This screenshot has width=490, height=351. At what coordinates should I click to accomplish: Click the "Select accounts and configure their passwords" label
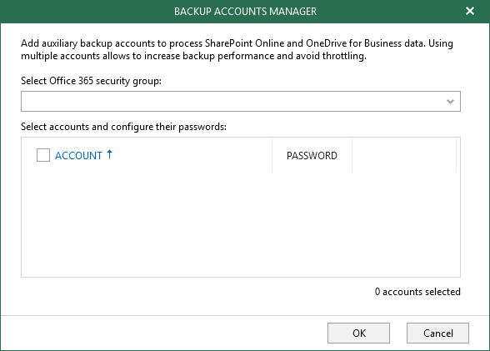tap(123, 127)
